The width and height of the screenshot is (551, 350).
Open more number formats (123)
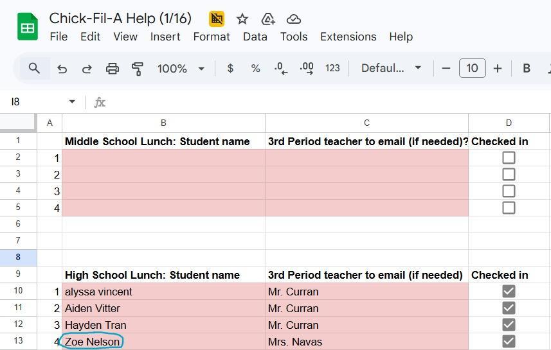tap(332, 68)
